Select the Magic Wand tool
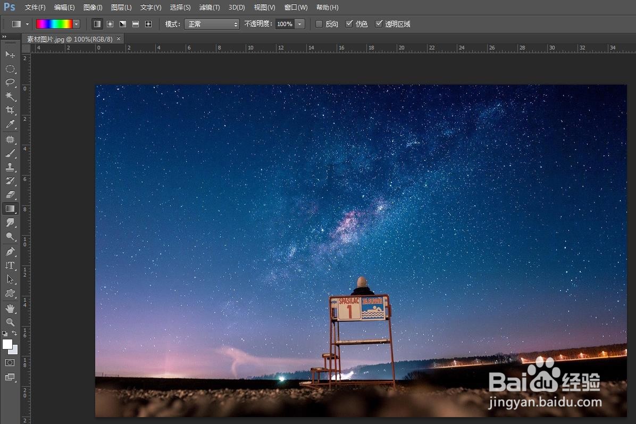Screen dimensions: 636x424 [x=10, y=96]
